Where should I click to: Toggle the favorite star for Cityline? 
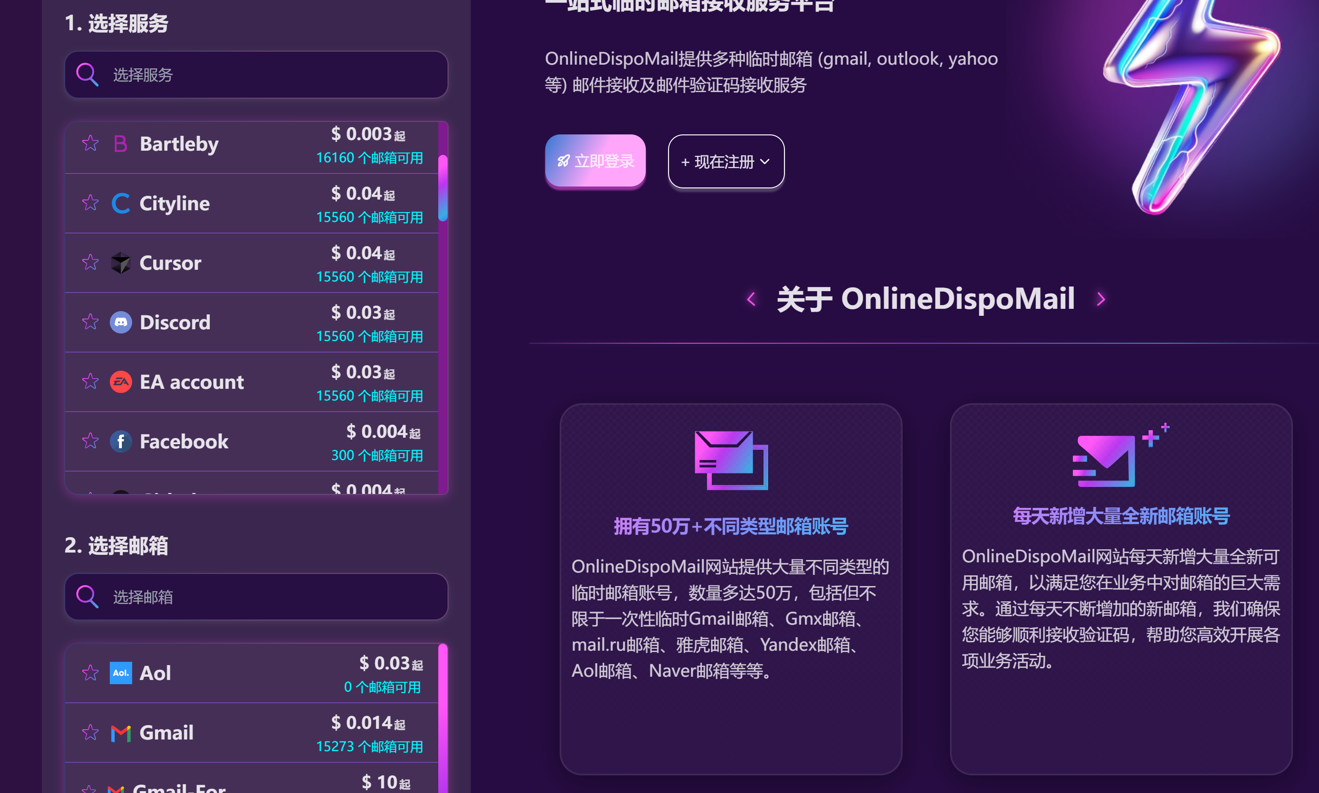coord(90,203)
